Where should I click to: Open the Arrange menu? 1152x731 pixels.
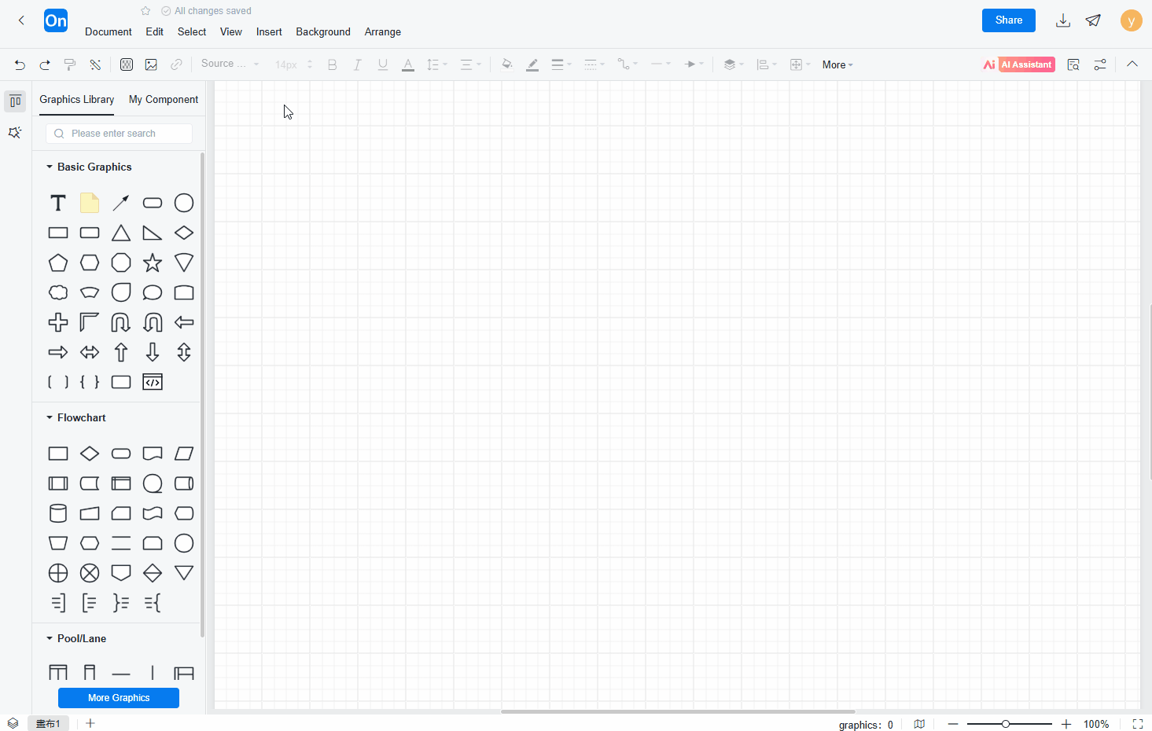coord(383,31)
